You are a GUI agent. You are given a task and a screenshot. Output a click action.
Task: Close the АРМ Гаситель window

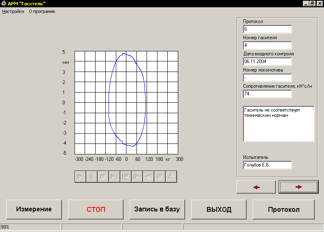tap(320, 4)
